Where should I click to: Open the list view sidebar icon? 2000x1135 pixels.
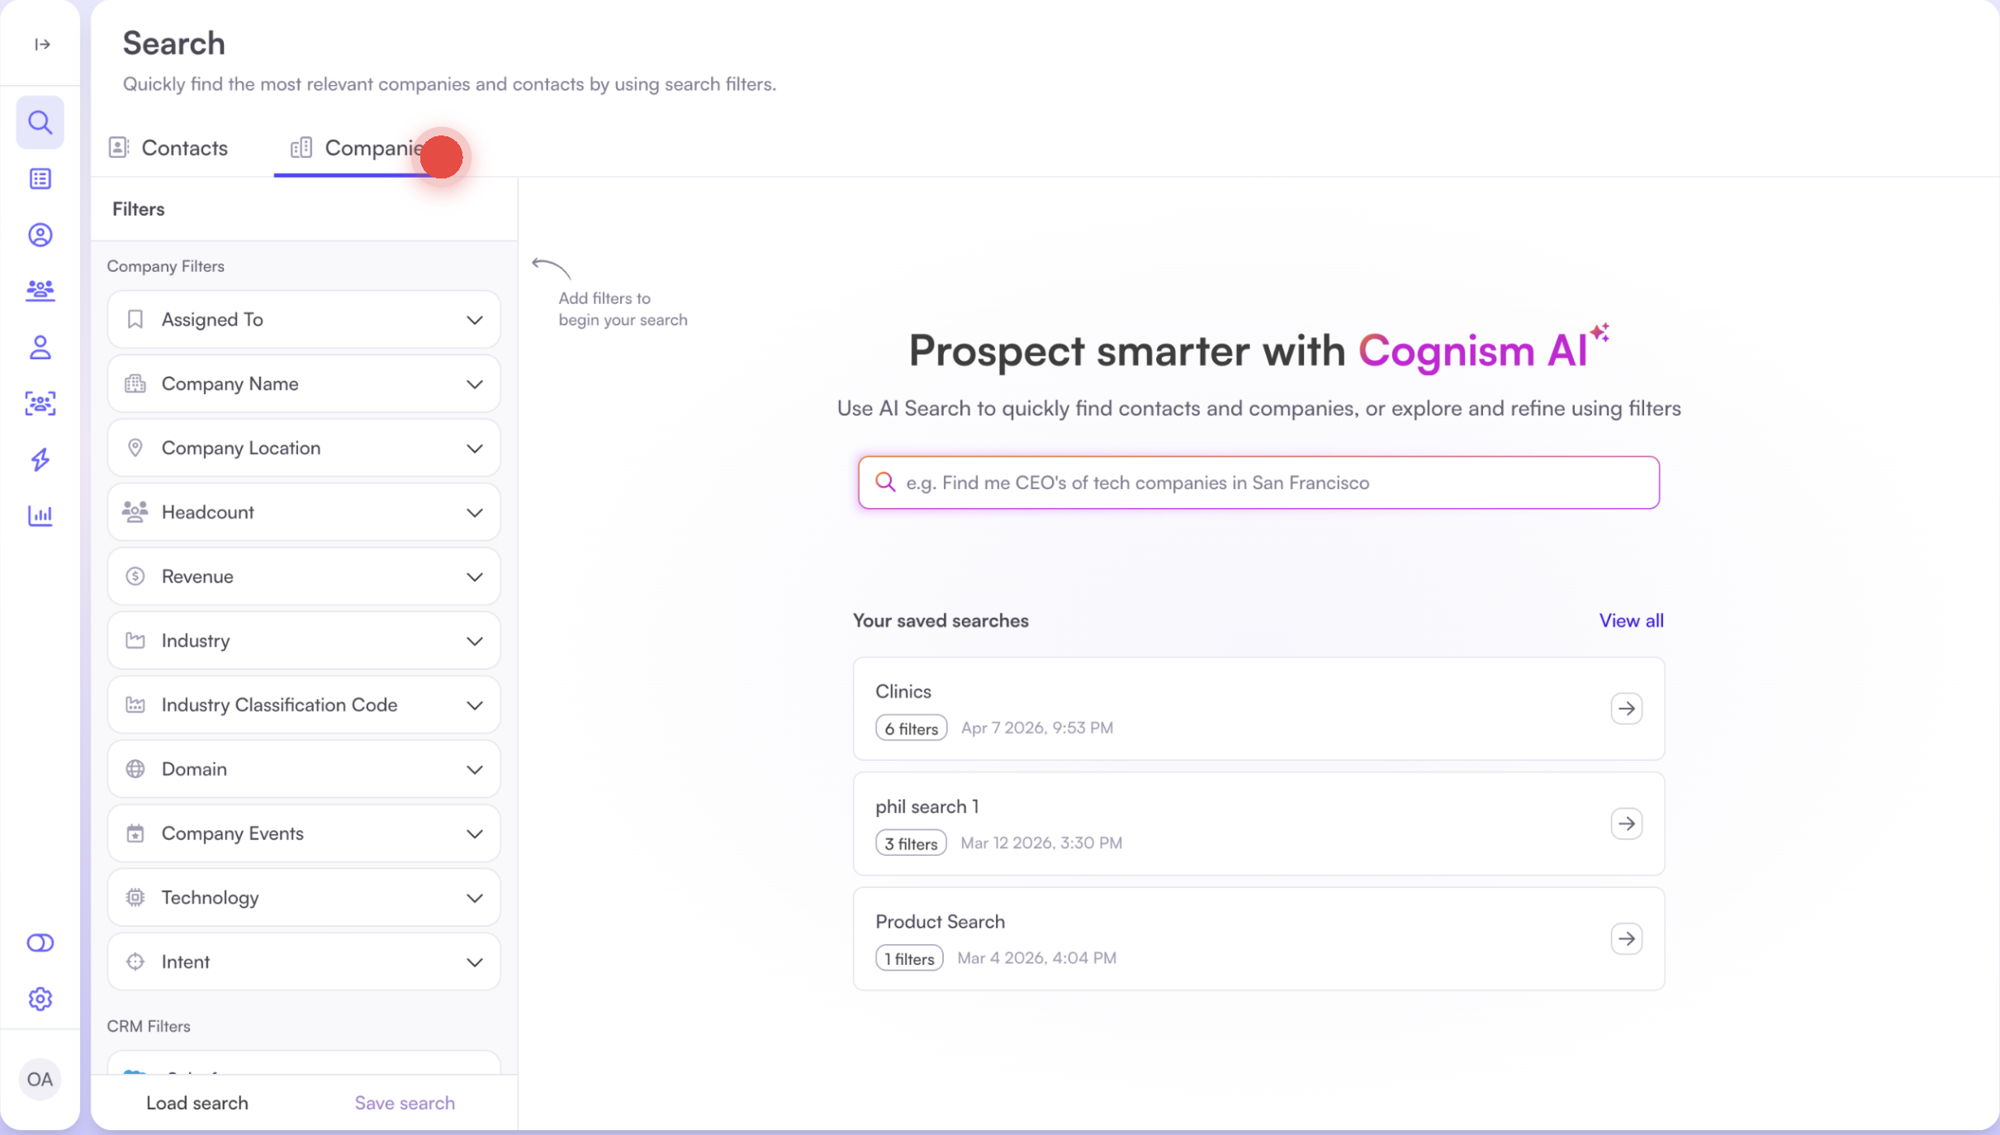pos(40,178)
